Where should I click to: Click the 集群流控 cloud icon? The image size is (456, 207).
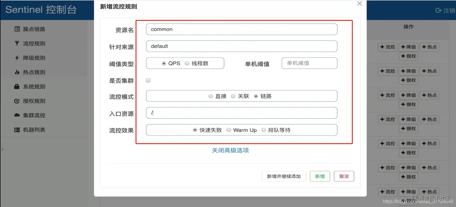pyautogui.click(x=17, y=115)
